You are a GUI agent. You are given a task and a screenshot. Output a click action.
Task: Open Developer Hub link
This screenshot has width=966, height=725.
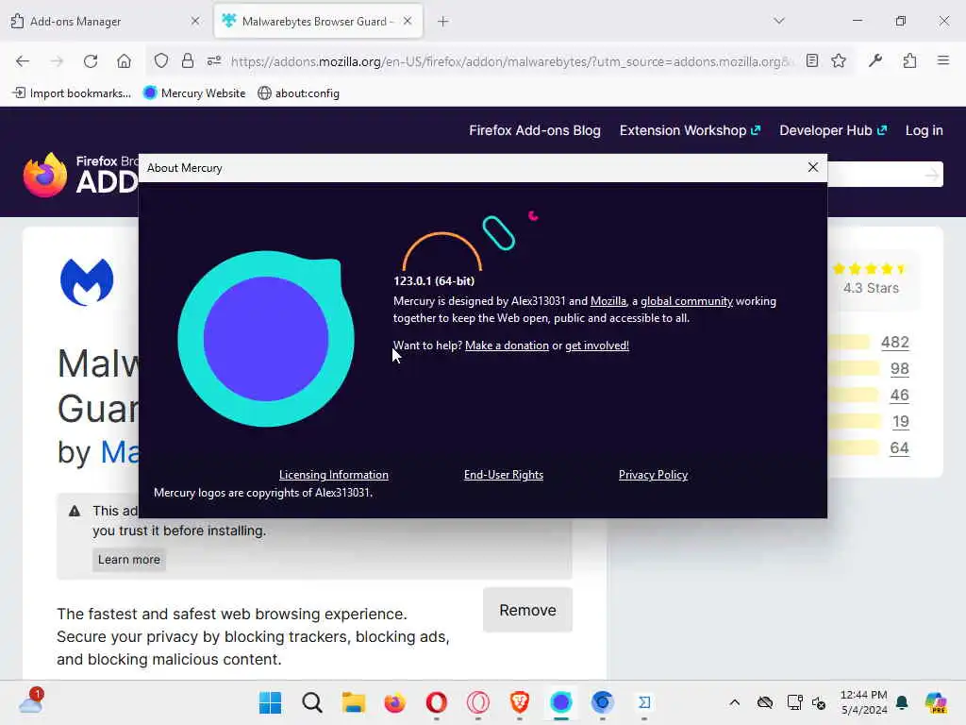[x=833, y=130]
